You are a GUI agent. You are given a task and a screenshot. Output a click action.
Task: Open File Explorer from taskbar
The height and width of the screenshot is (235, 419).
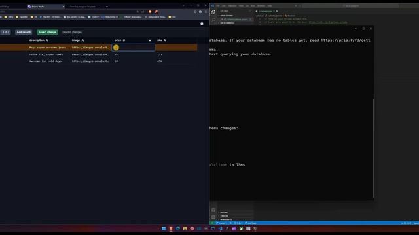(x=185, y=228)
